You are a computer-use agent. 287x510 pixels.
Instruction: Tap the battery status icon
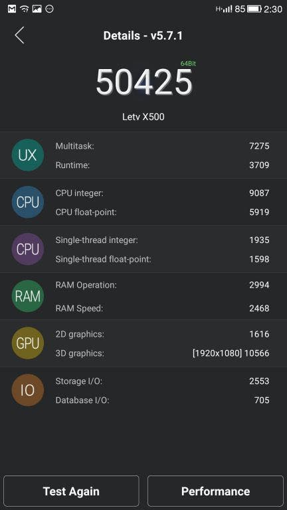click(x=254, y=9)
